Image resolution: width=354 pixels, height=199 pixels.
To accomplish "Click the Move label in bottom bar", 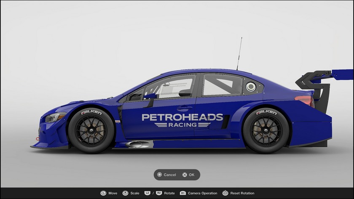I will click(x=113, y=193).
